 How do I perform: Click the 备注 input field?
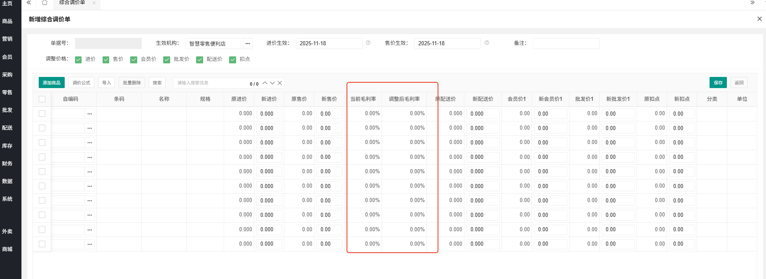point(566,43)
